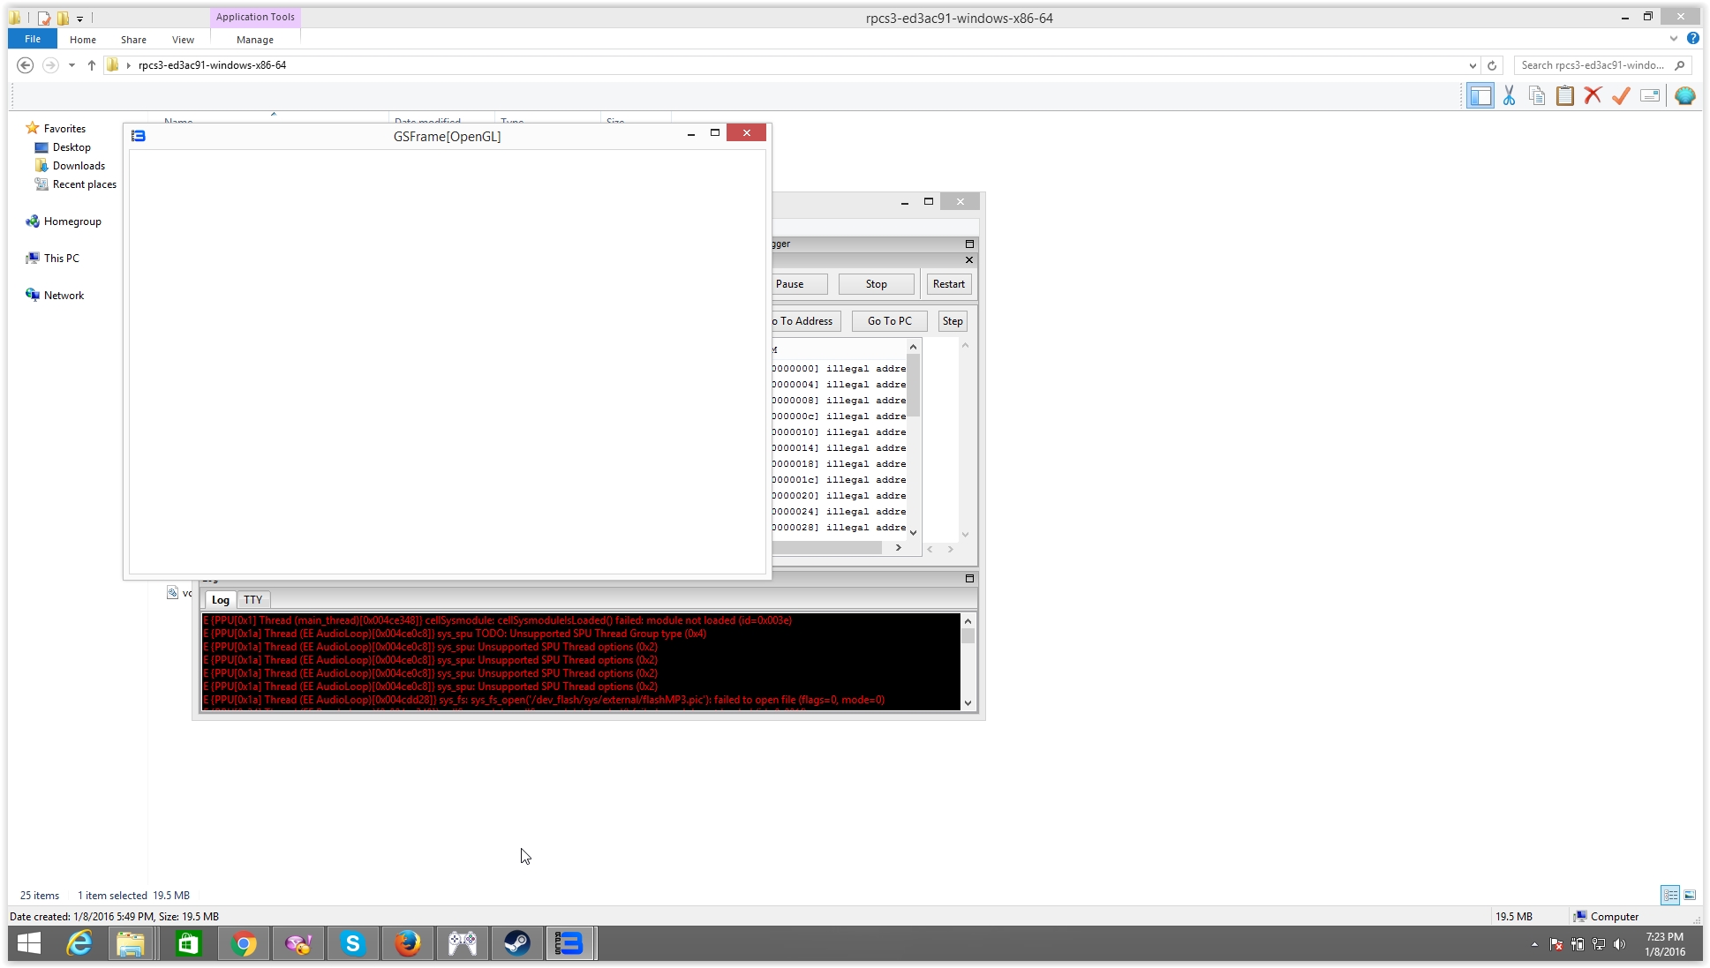Switch to the TTY tab
Image resolution: width=1710 pixels, height=968 pixels.
click(x=253, y=600)
